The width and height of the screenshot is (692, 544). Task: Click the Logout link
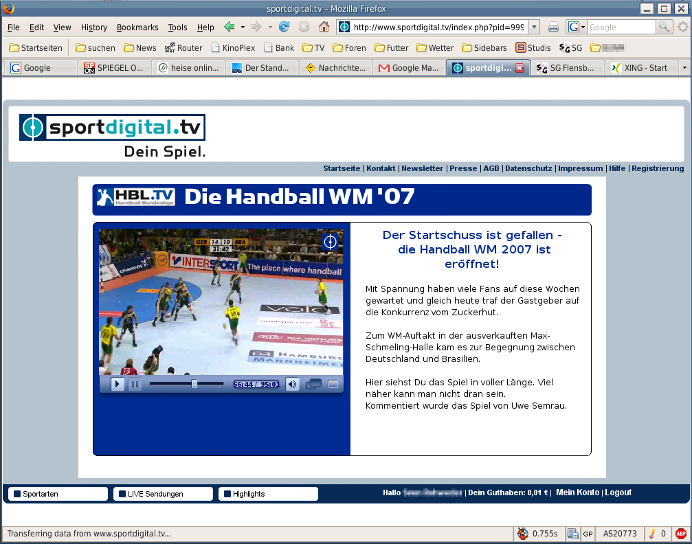(618, 492)
